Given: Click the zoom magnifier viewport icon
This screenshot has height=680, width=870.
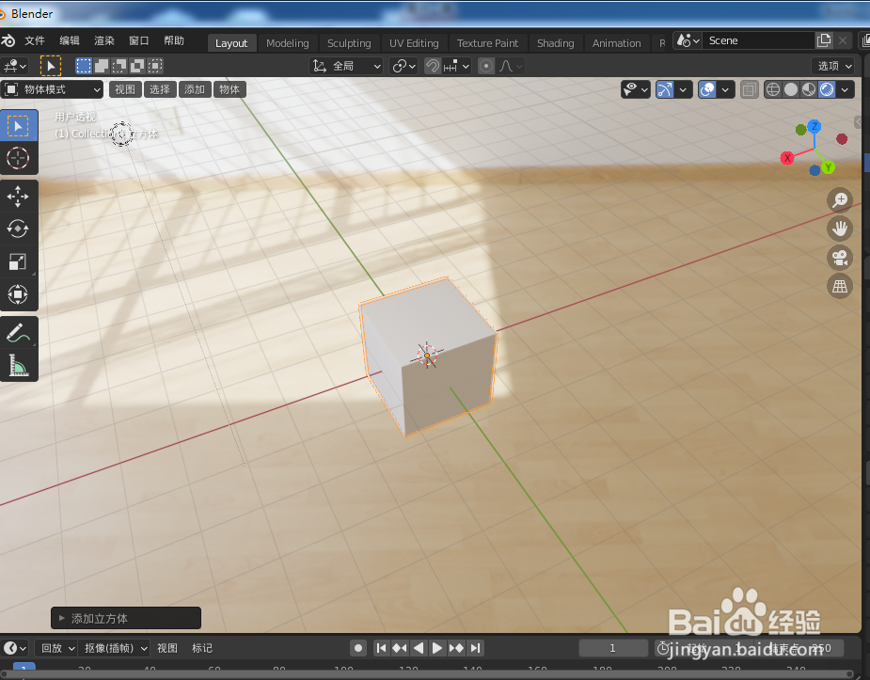Looking at the screenshot, I should pos(840,199).
